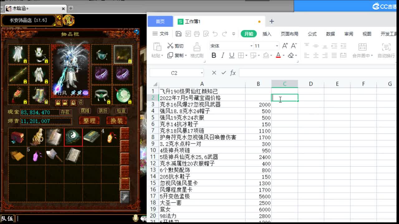Toggle the first equipment lock button
Viewport: 399px width, 224px height.
(x=58, y=102)
